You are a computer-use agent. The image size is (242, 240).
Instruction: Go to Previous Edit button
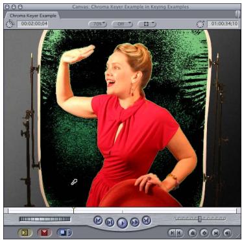98,221
